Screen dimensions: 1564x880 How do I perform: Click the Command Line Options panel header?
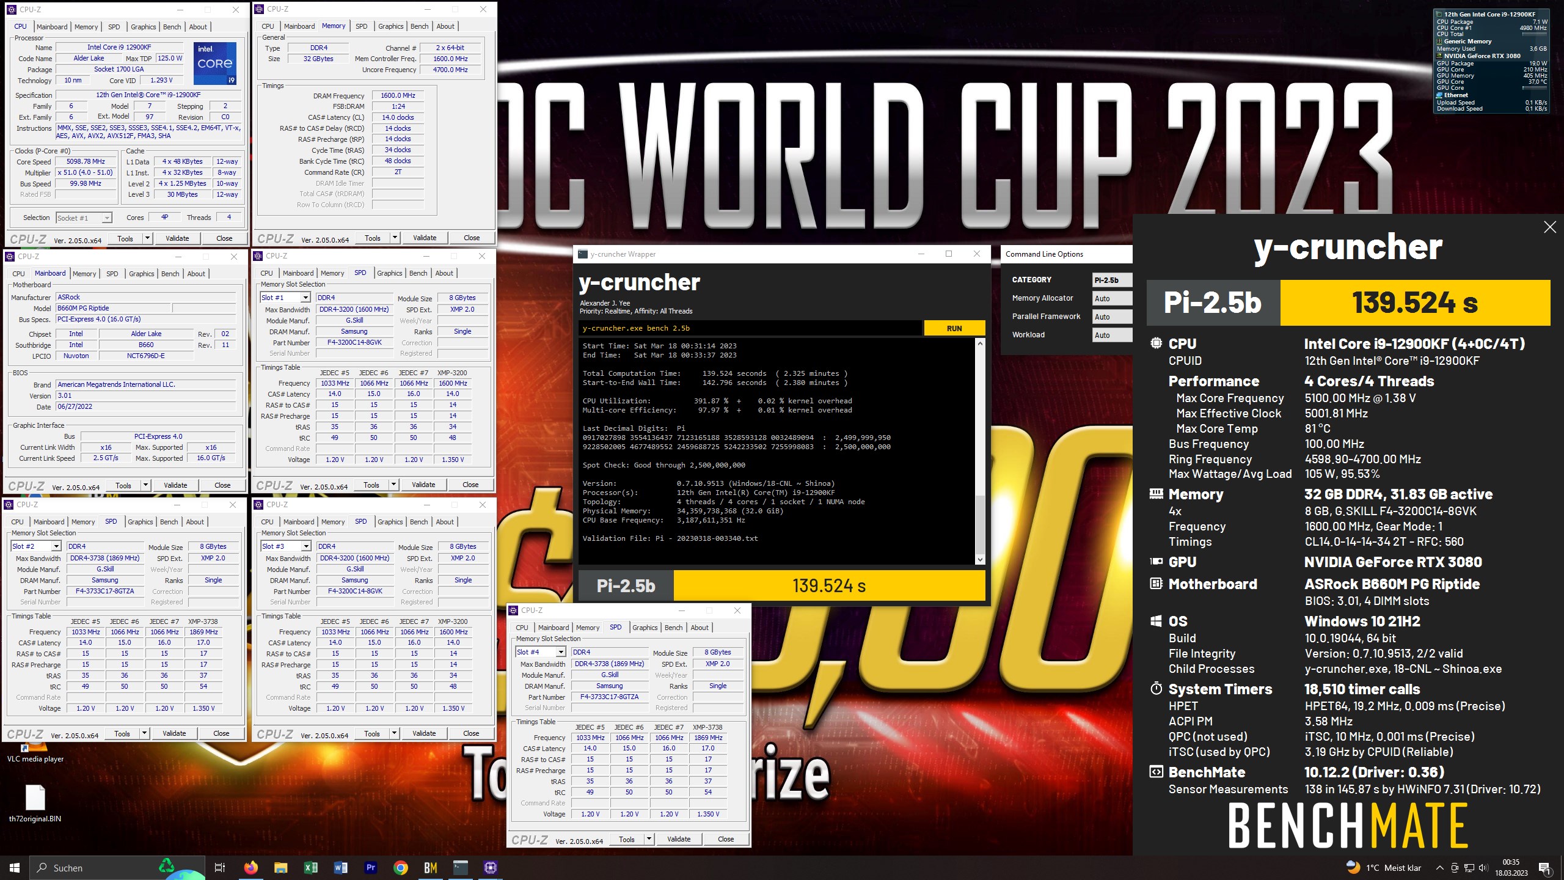pyautogui.click(x=1066, y=254)
